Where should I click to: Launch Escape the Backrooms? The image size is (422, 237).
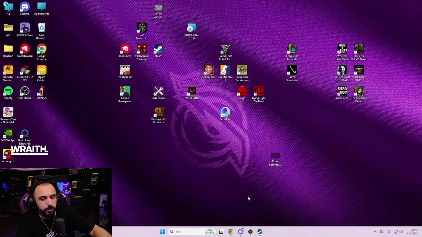click(242, 73)
